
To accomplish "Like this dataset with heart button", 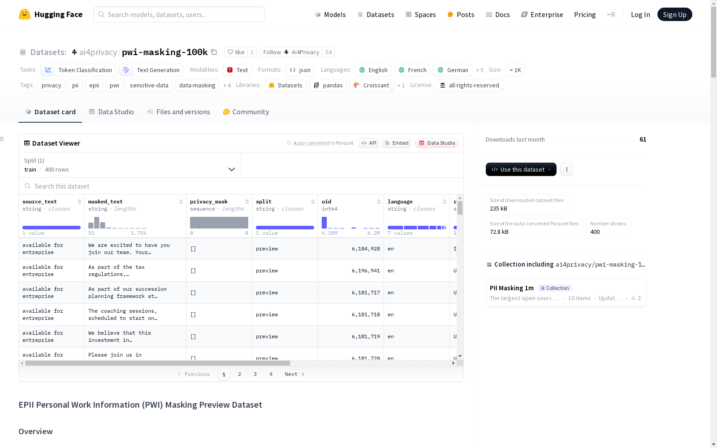I will click(236, 52).
